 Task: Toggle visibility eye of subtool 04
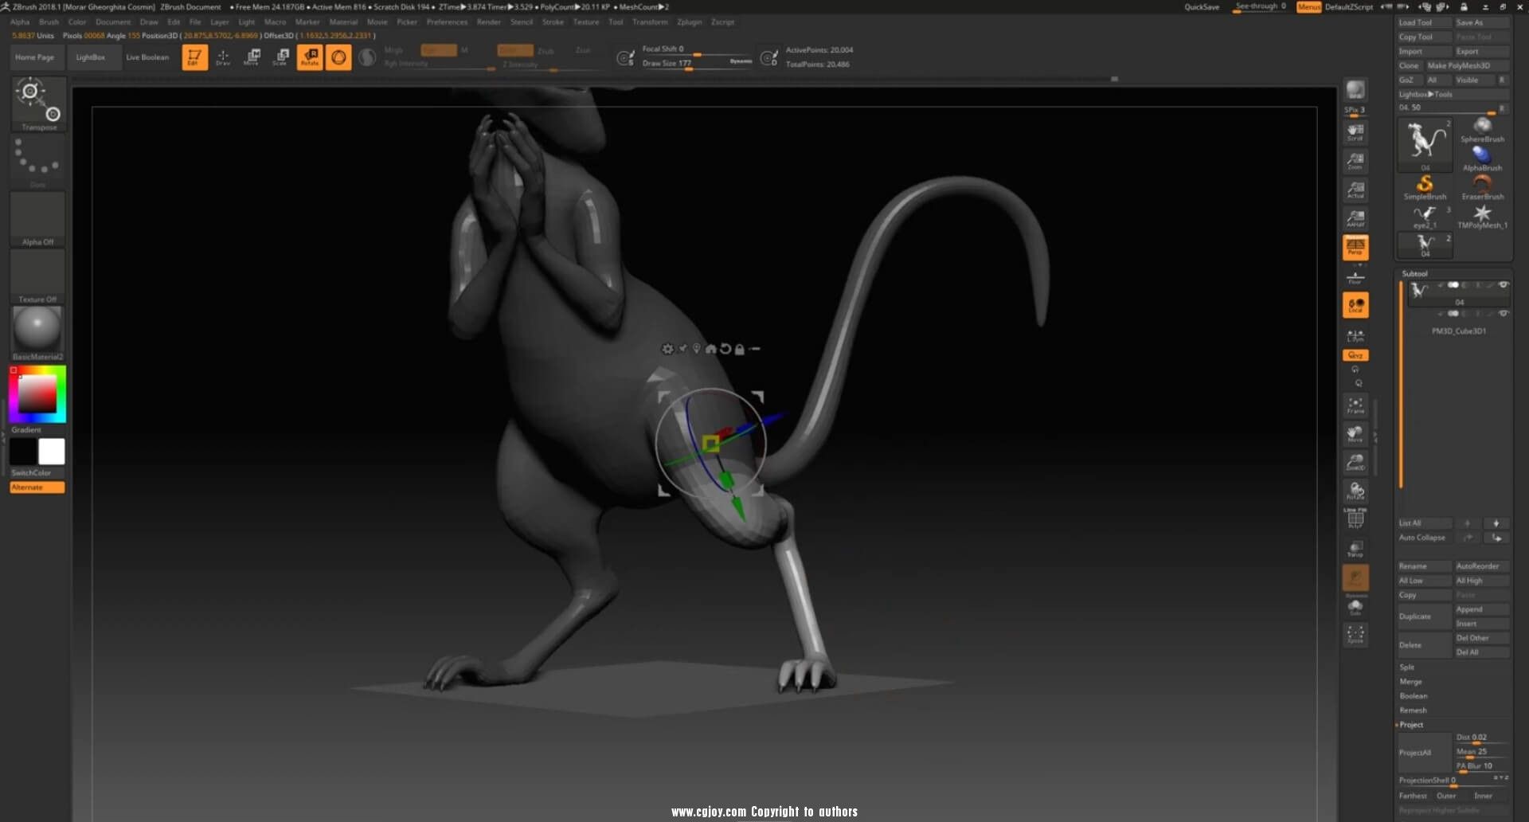point(1504,285)
